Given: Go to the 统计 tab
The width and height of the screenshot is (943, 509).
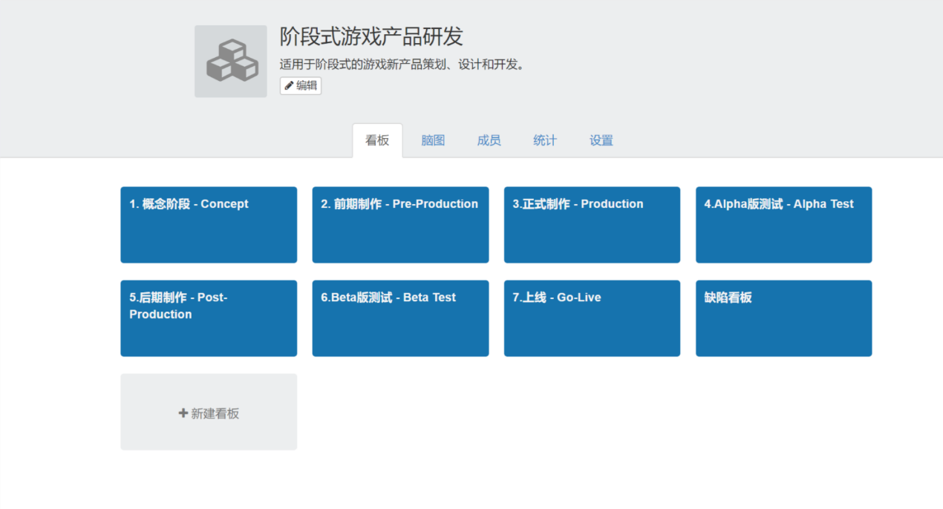Looking at the screenshot, I should [545, 140].
